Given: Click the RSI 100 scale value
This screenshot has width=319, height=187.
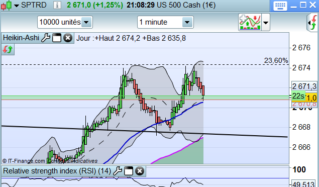Looking at the screenshot, I should pyautogui.click(x=299, y=169).
